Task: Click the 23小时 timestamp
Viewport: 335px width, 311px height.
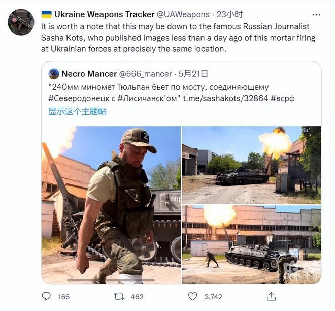Action: pyautogui.click(x=230, y=14)
